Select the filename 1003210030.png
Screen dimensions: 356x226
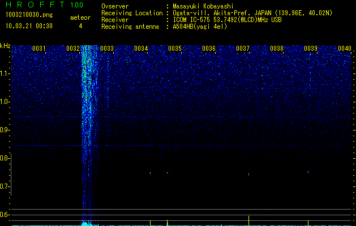click(29, 15)
